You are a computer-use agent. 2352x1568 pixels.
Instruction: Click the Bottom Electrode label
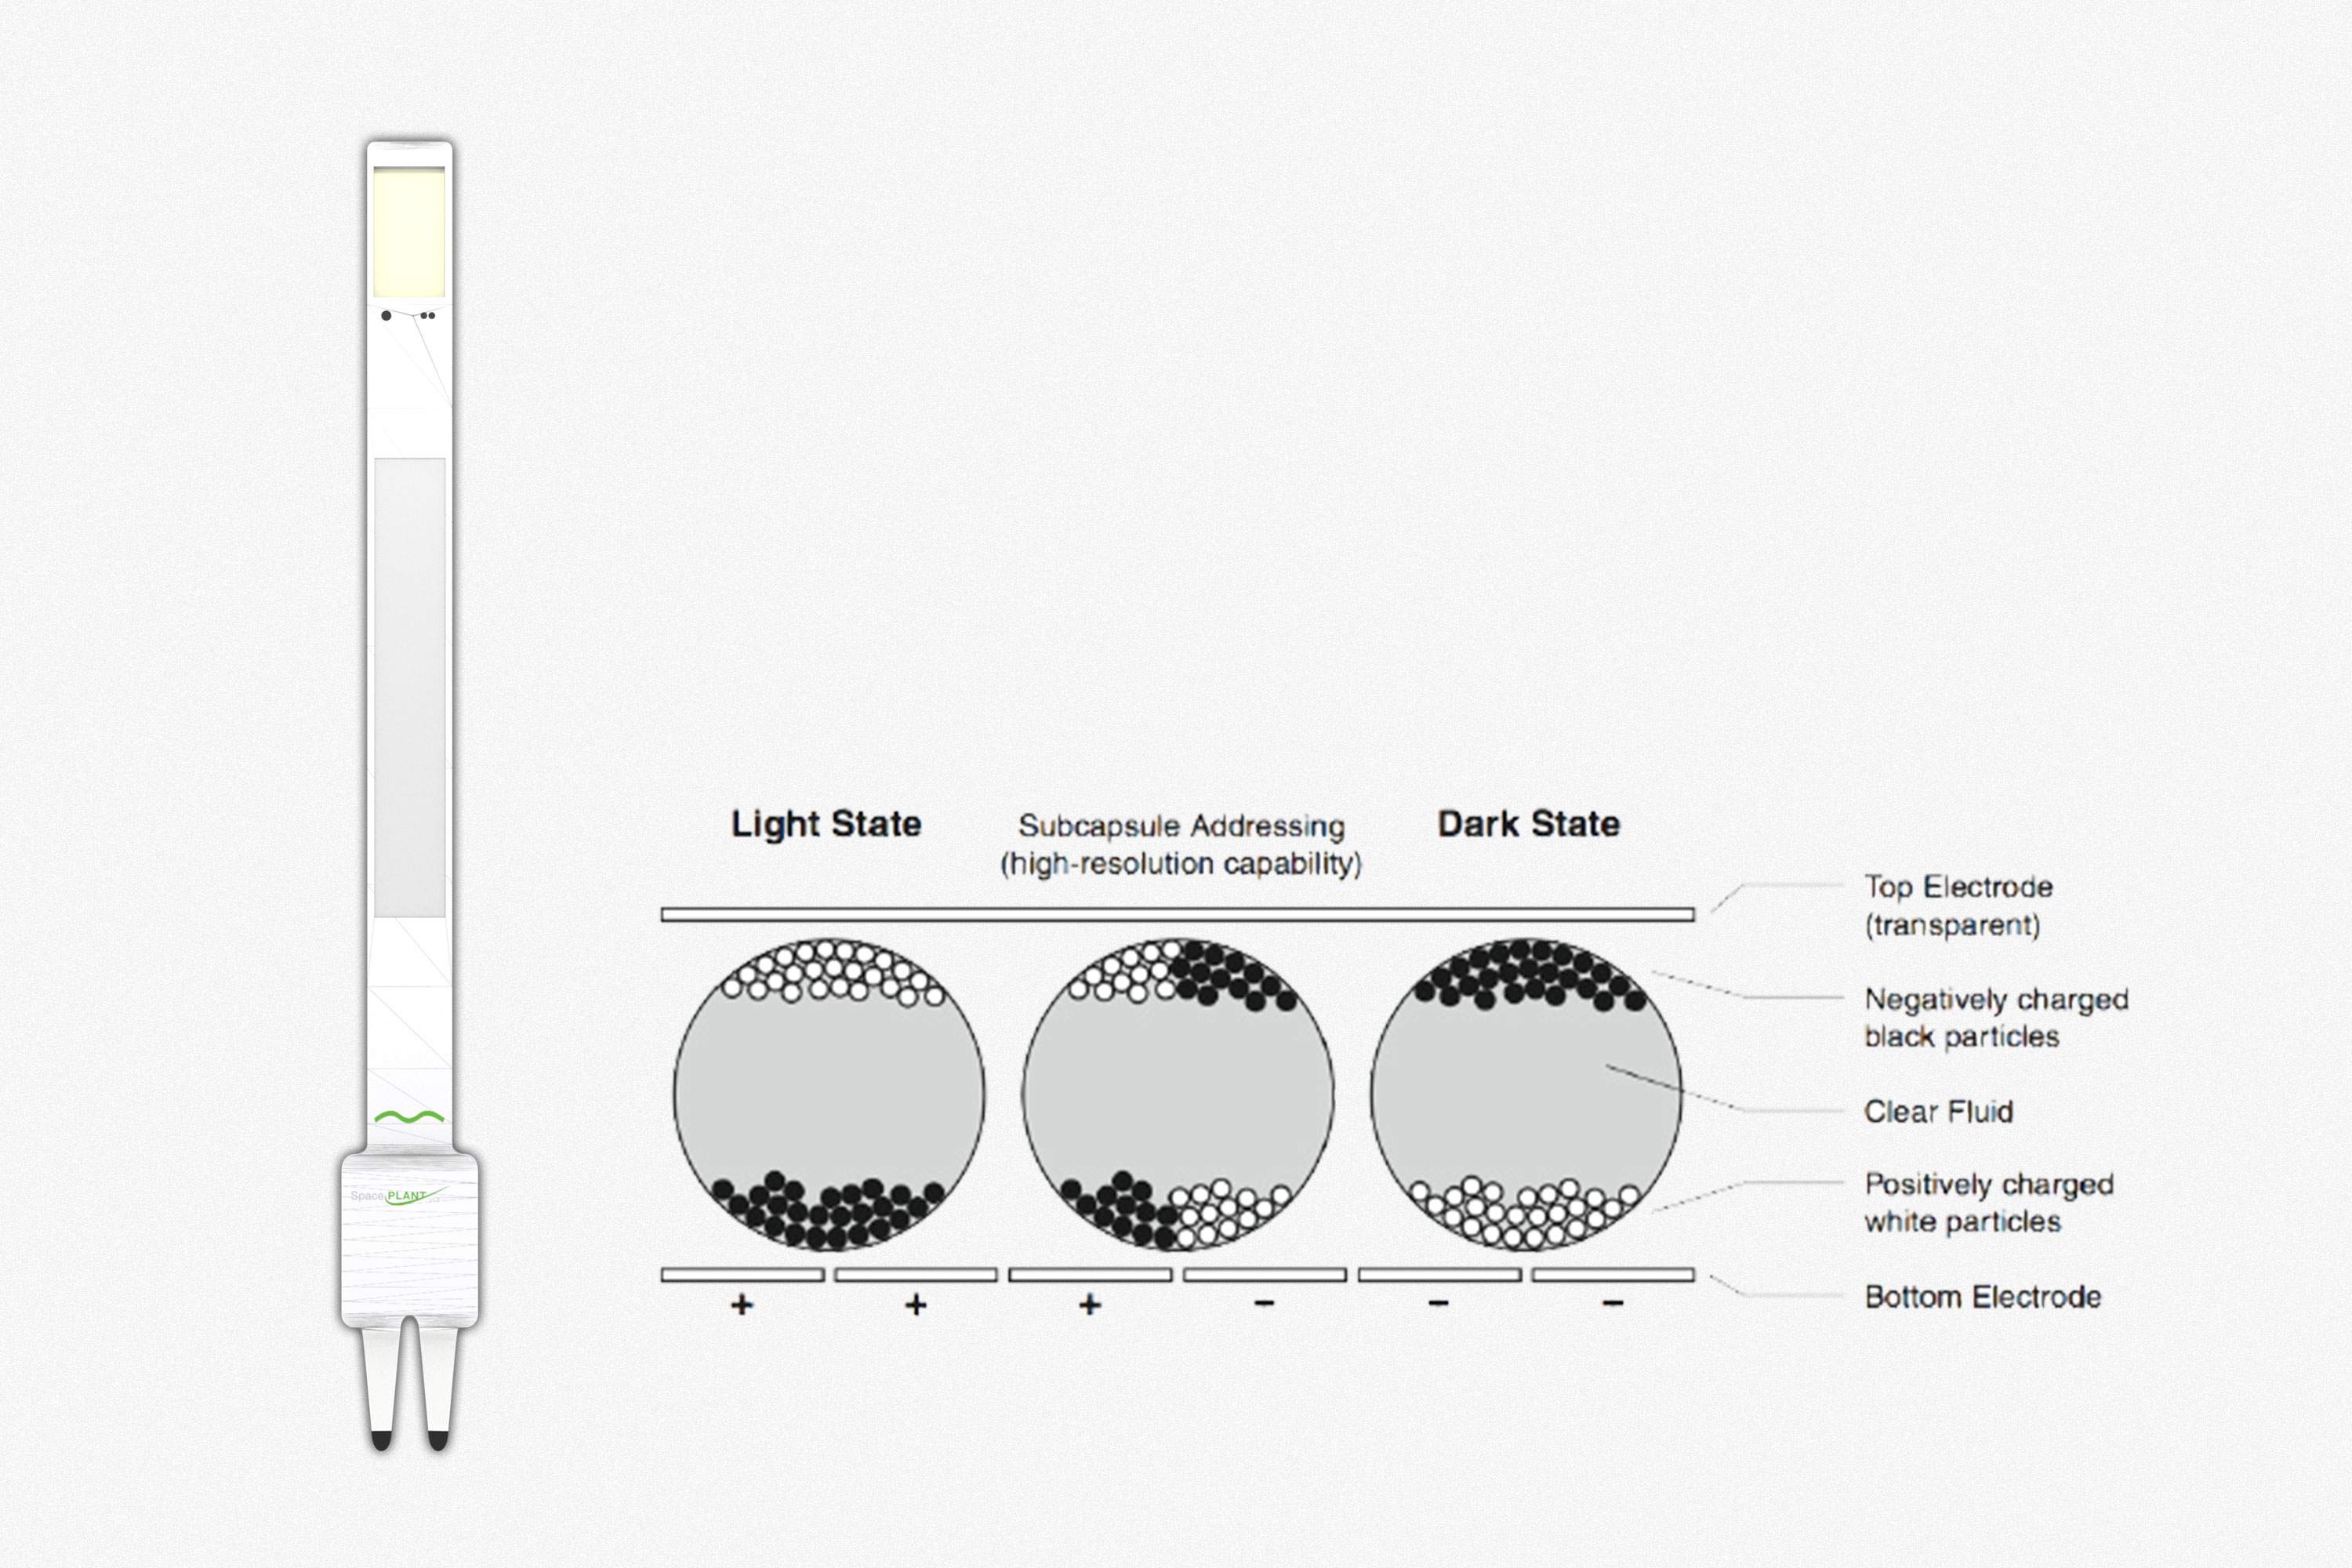tap(1982, 1297)
